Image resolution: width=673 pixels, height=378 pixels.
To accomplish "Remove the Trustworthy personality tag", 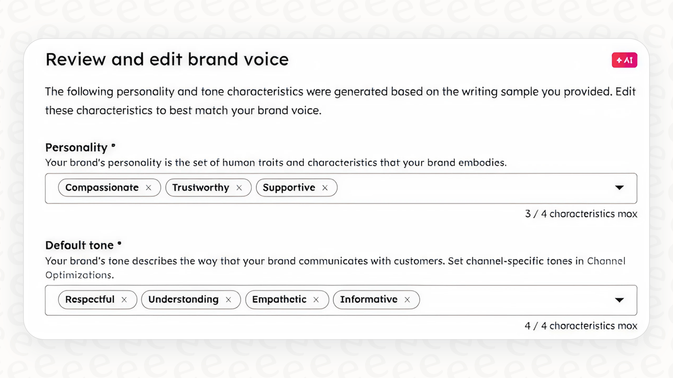I will click(x=239, y=187).
